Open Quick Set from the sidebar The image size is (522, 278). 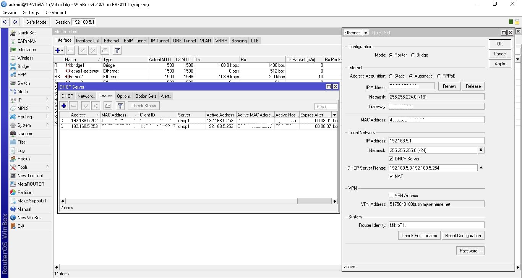(26, 33)
